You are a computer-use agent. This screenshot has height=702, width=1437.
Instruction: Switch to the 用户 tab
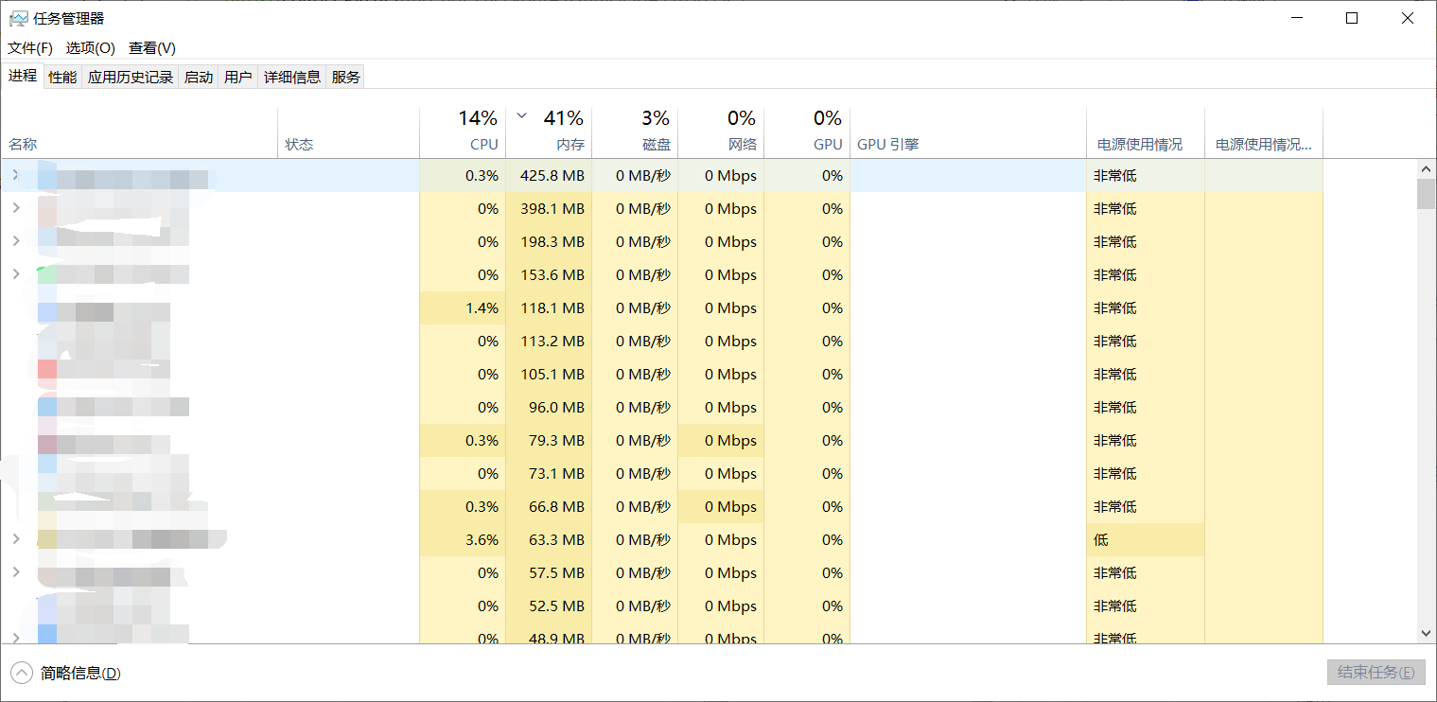(x=238, y=78)
